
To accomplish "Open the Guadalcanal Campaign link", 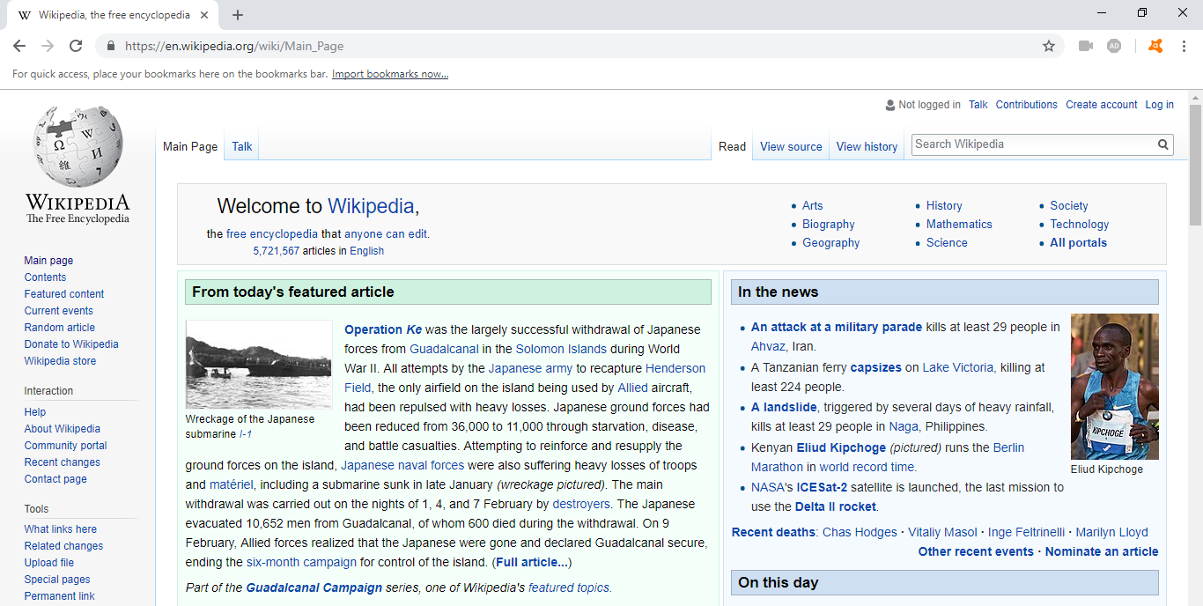I will [x=314, y=588].
